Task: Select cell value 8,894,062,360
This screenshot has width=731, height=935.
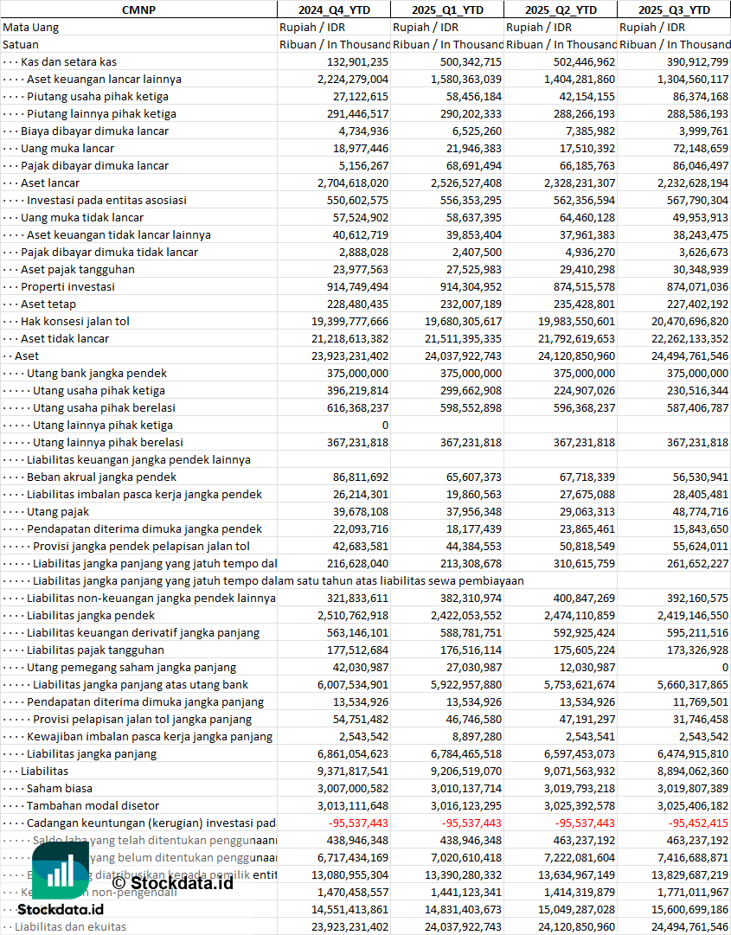Action: pos(692,771)
